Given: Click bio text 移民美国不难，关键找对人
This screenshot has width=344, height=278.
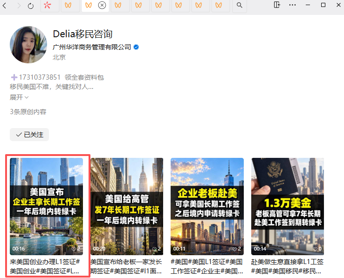Looking at the screenshot, I should pyautogui.click(x=52, y=87).
